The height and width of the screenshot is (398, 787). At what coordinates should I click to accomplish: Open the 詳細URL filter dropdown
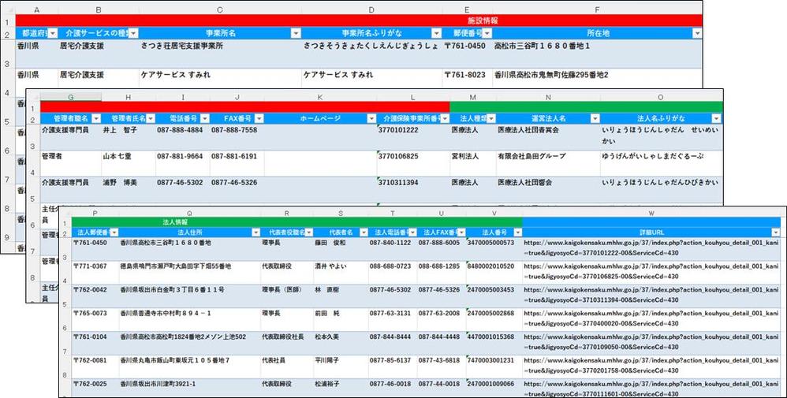(x=775, y=232)
